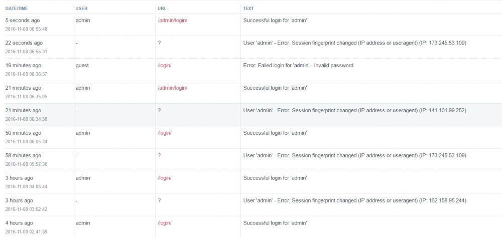Click the guest user cell

point(82,66)
